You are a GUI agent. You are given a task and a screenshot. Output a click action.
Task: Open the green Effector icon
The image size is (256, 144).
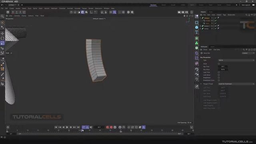196,48
